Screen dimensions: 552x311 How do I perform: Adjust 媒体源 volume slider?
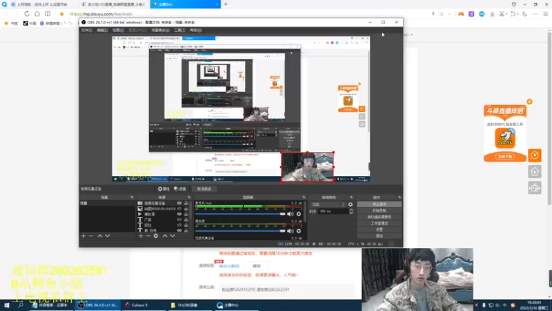(240, 231)
